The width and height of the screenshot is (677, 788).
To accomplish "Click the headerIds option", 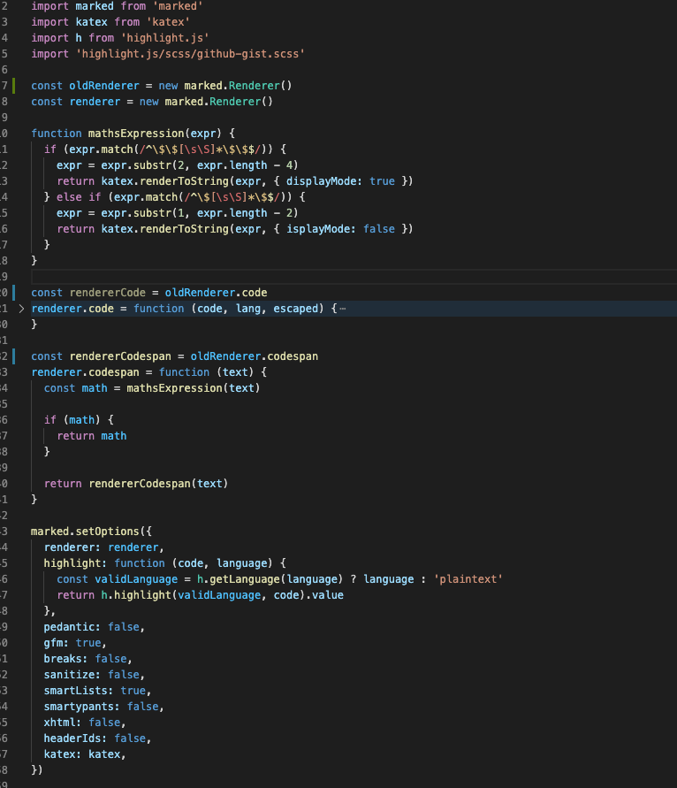I will point(97,738).
